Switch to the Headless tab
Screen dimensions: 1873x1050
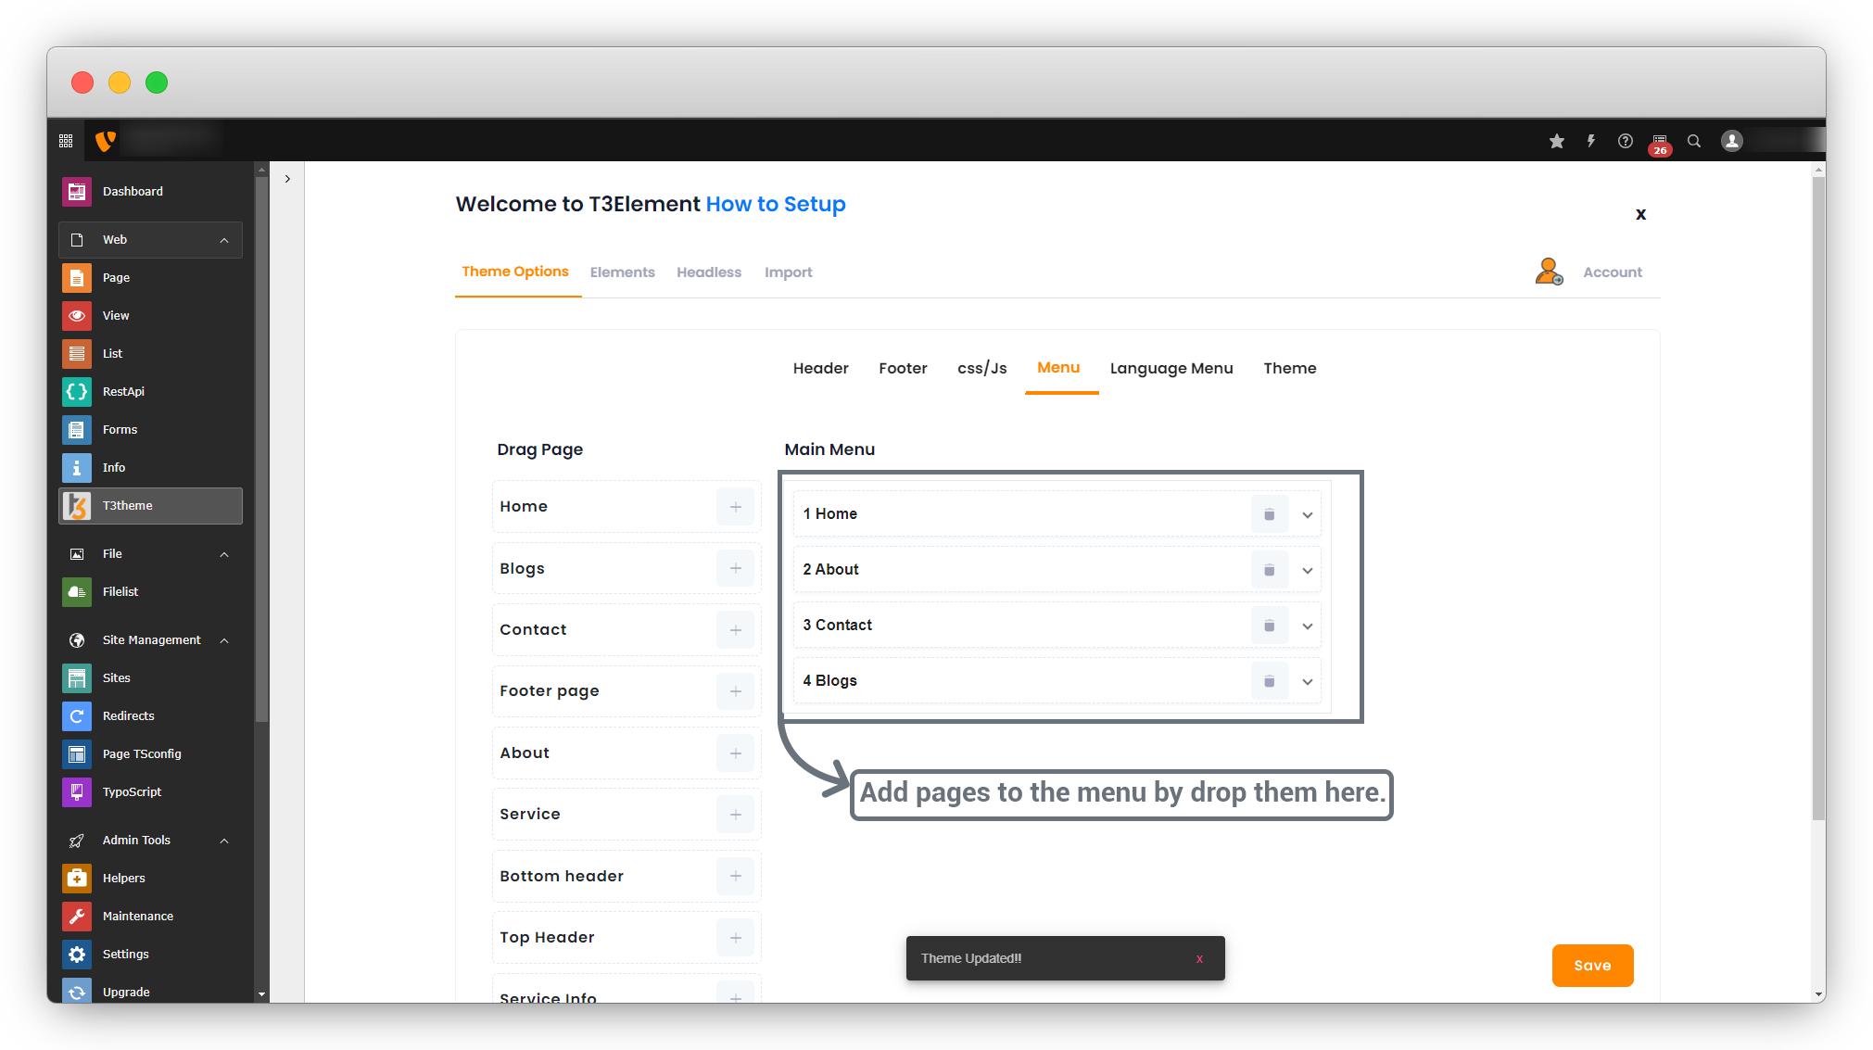(709, 272)
